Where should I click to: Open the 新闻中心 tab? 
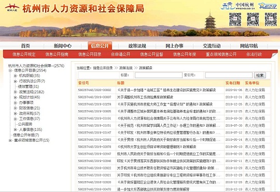pyautogui.click(x=63, y=46)
